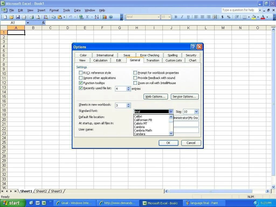Viewport: 276px width, 207px height.
Task: Expand the AutoSum dropdown arrow
Action: [92, 17]
